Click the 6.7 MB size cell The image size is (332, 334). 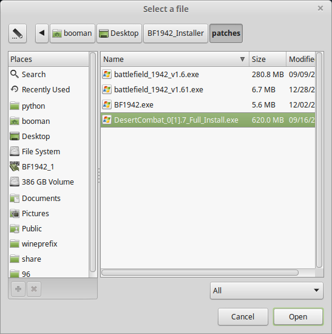[263, 89]
